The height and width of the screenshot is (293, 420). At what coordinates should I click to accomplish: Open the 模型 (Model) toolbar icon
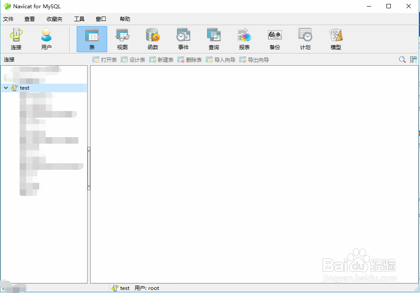336,39
